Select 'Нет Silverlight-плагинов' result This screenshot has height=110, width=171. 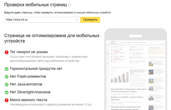coord(30,92)
